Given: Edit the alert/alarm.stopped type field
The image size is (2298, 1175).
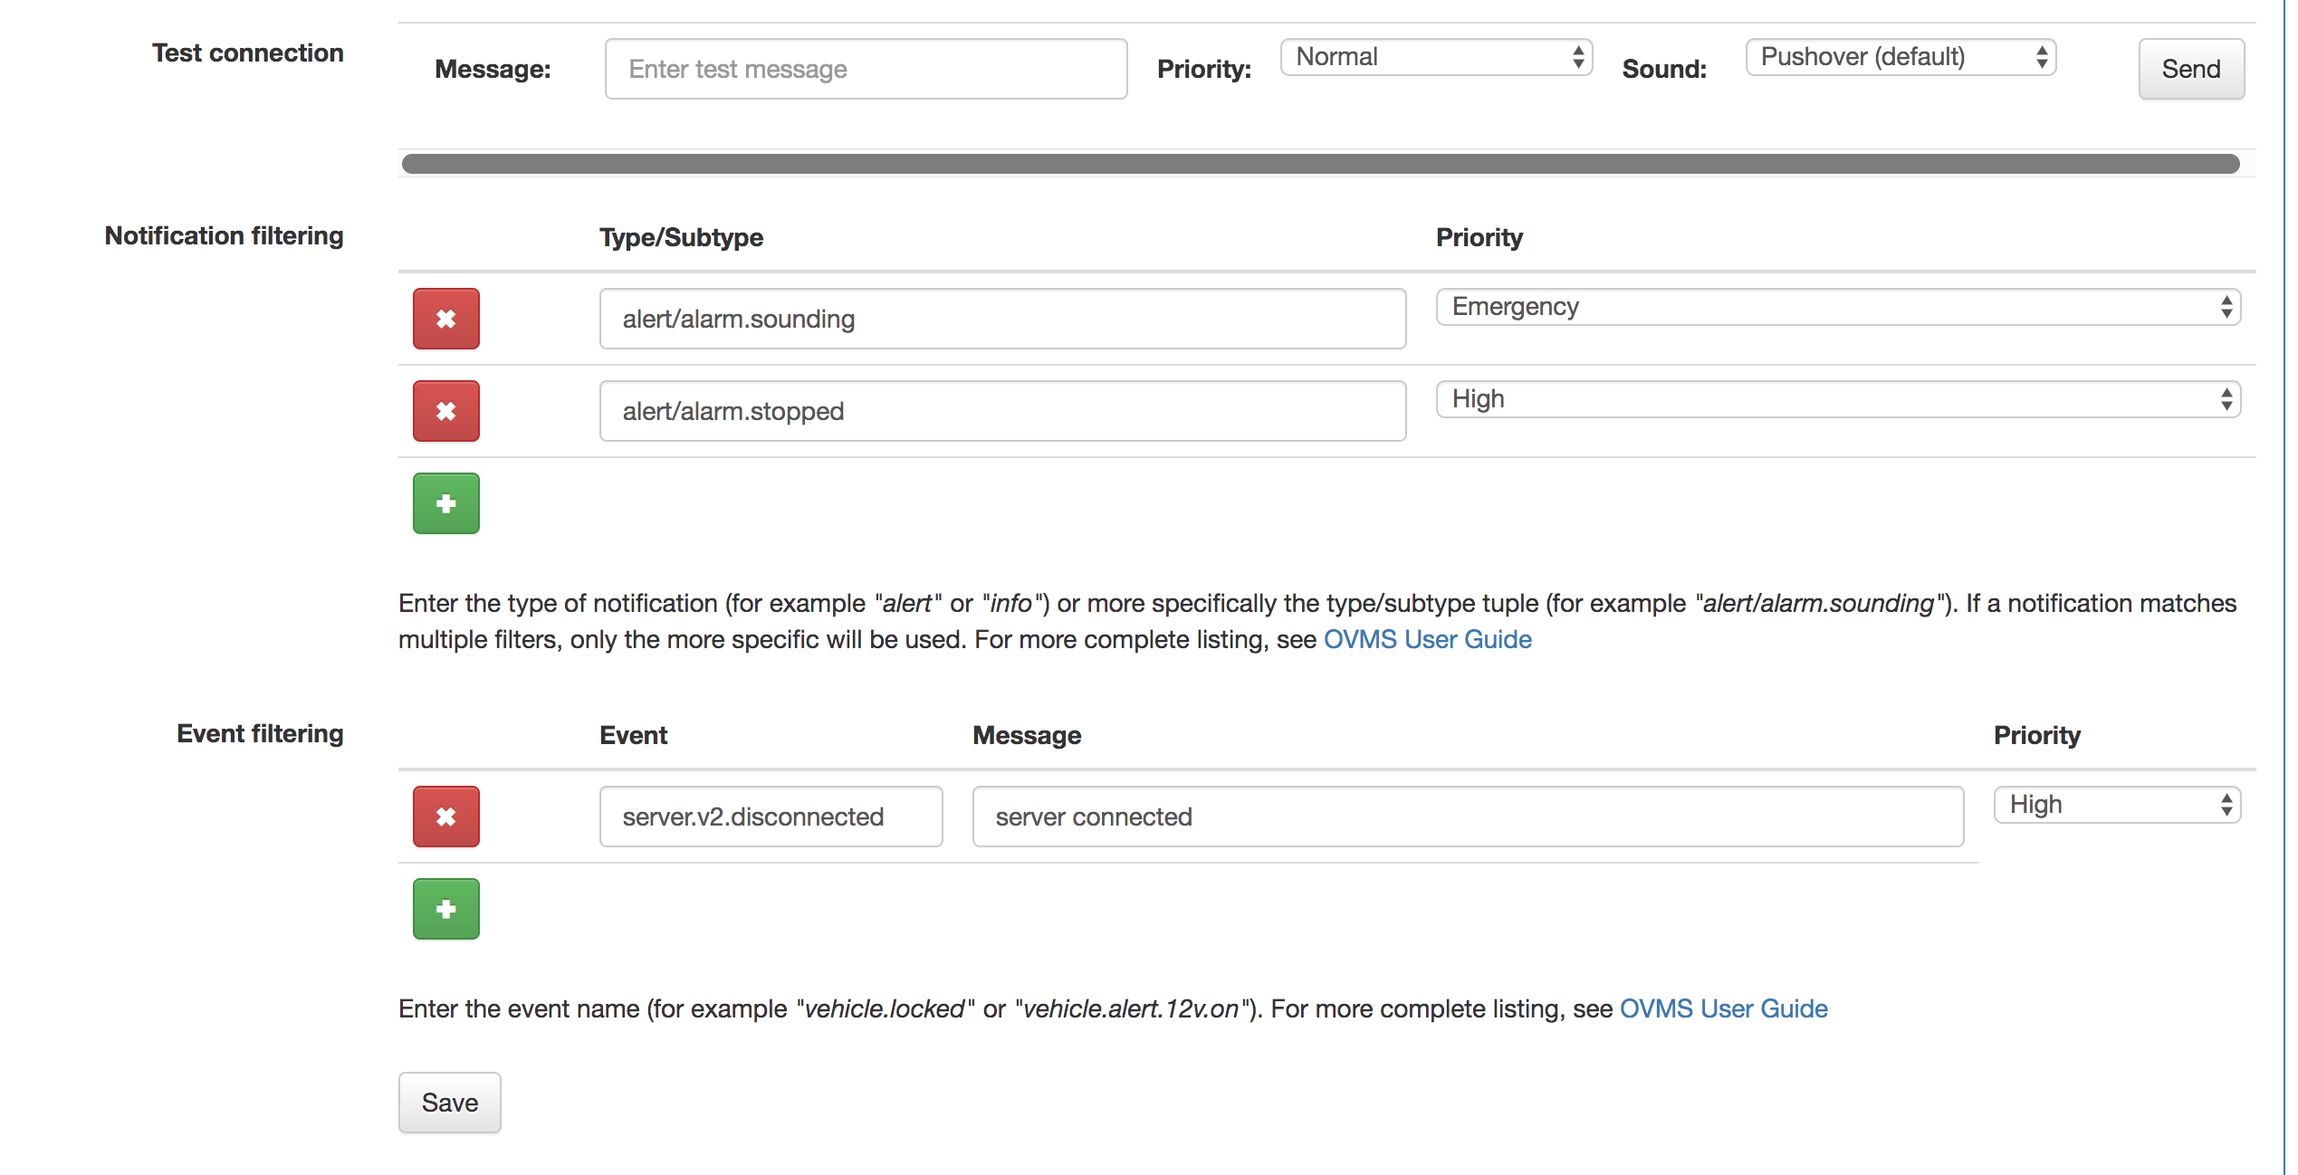Looking at the screenshot, I should 1001,411.
